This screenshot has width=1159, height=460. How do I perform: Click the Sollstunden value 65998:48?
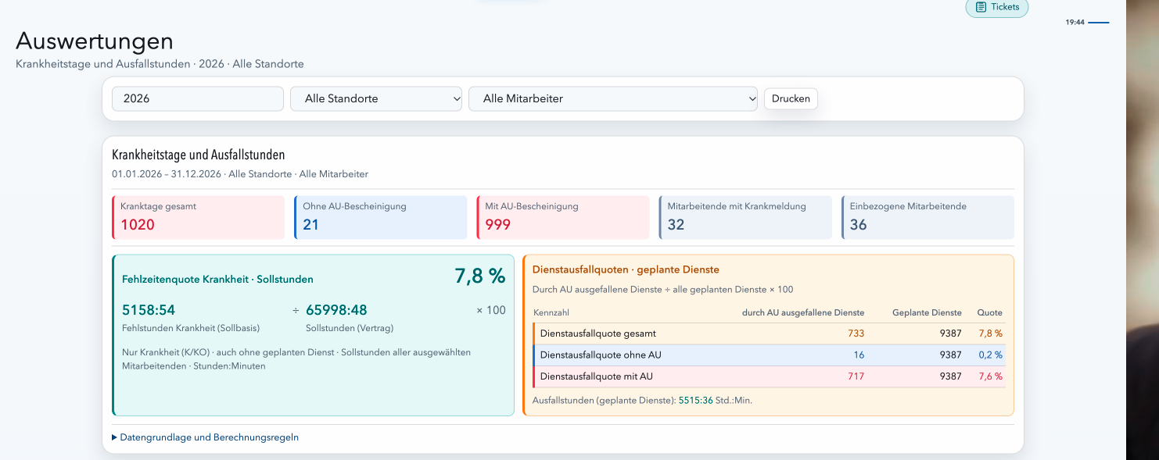pyautogui.click(x=336, y=310)
